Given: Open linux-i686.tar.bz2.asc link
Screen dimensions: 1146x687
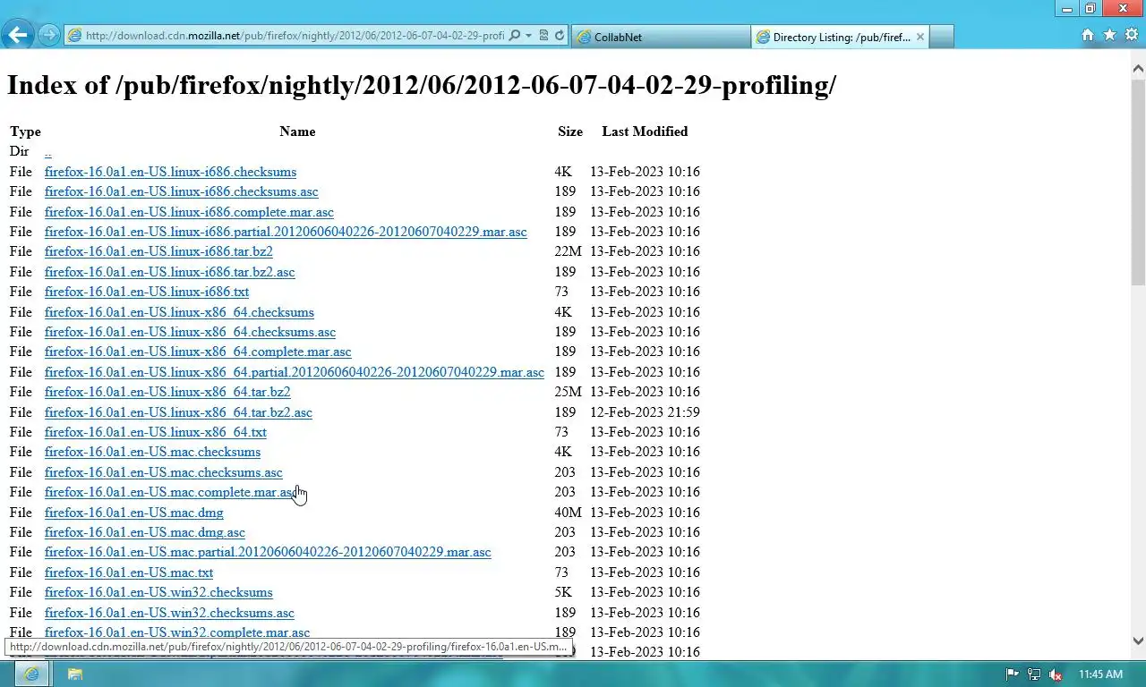Looking at the screenshot, I should click(x=169, y=272).
